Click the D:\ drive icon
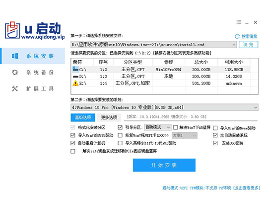This screenshot has height=209, width=263. [75, 77]
